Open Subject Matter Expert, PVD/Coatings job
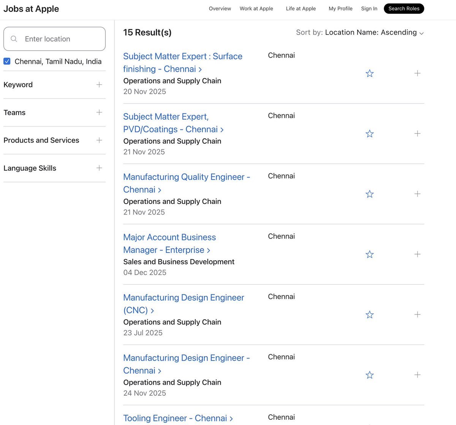The width and height of the screenshot is (456, 425). (173, 123)
